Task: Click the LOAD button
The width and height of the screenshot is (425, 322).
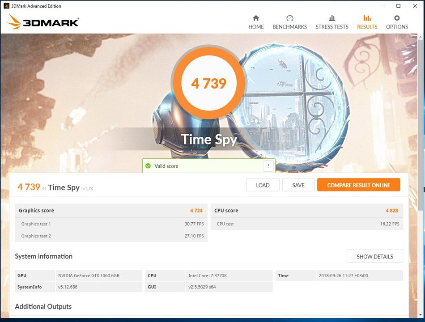Action: pyautogui.click(x=263, y=185)
